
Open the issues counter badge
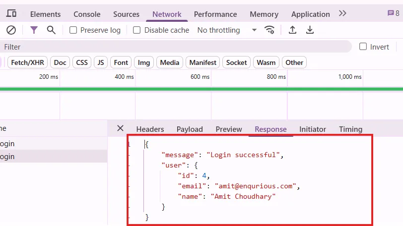393,14
